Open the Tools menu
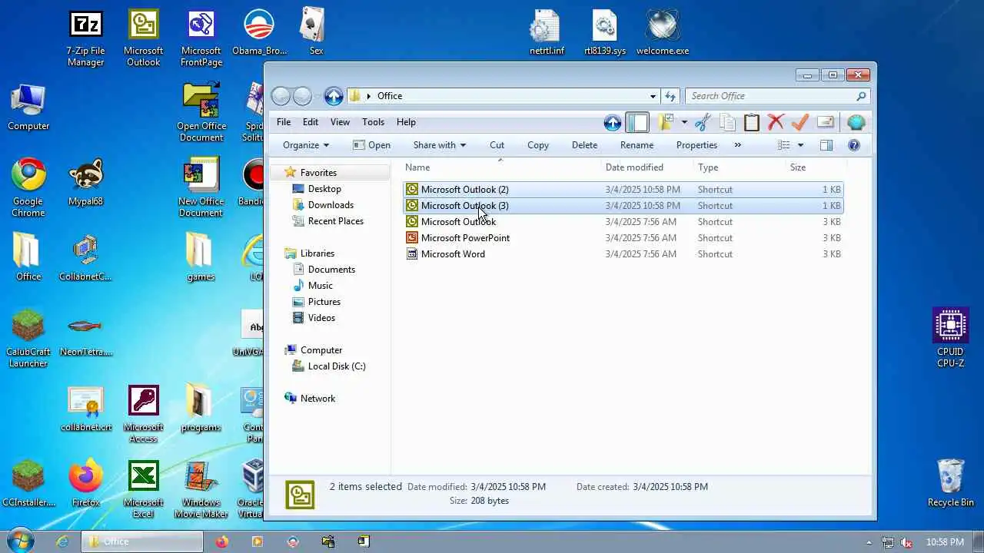The height and width of the screenshot is (553, 984). tap(373, 122)
